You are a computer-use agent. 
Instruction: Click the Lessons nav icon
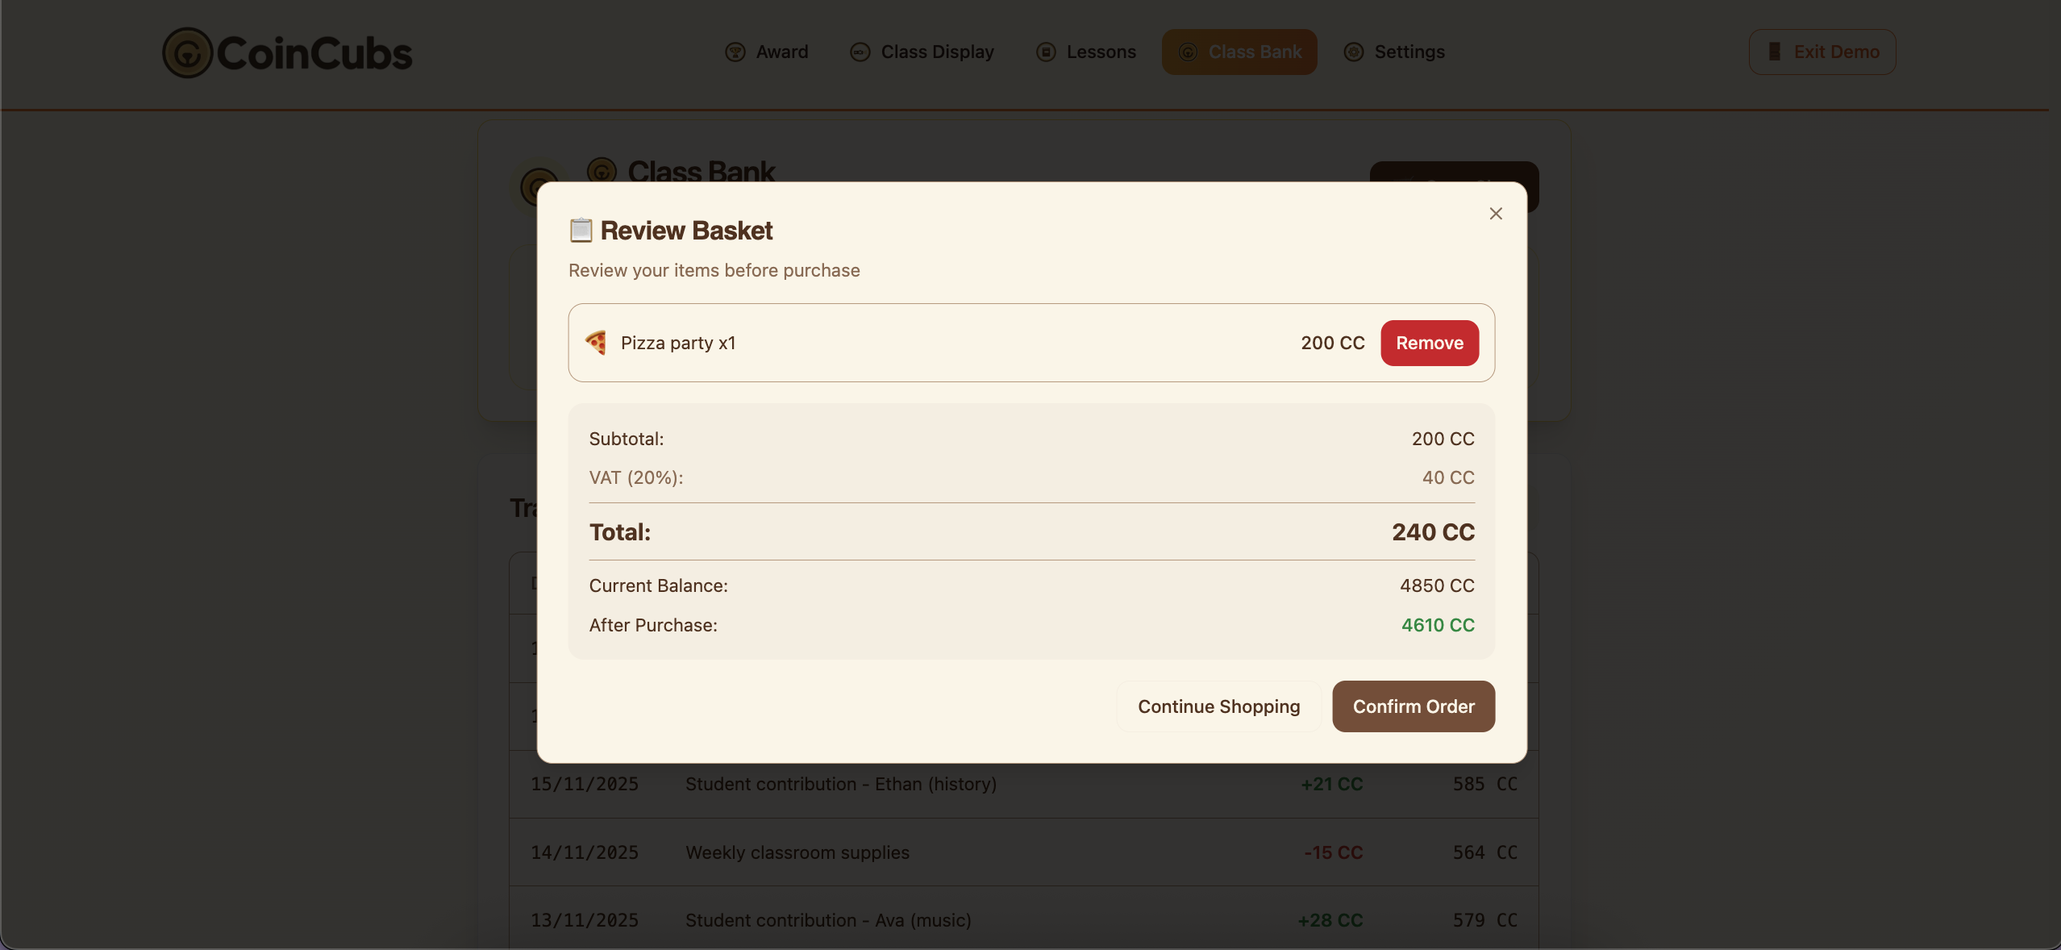[x=1046, y=52]
